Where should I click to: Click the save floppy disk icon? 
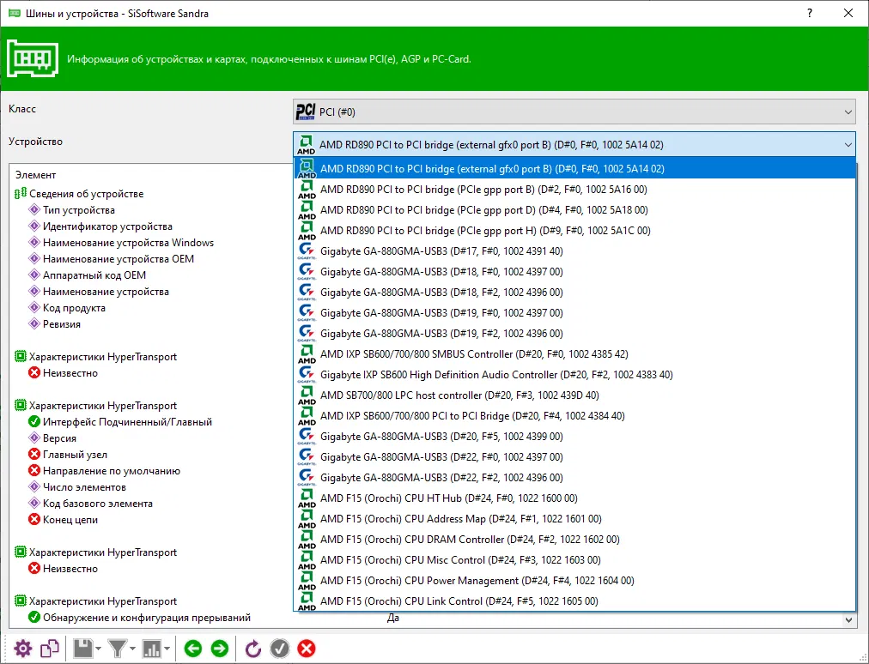[83, 649]
